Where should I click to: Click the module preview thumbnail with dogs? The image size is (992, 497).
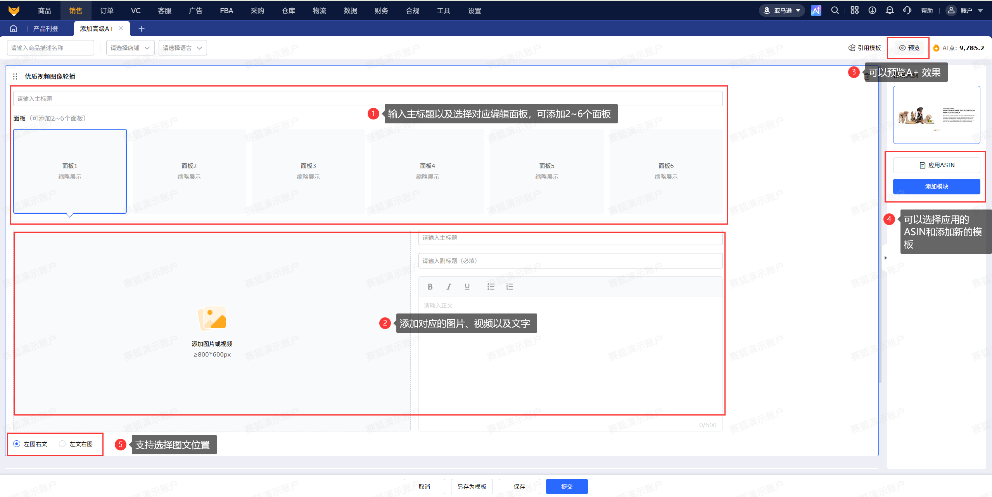[937, 115]
